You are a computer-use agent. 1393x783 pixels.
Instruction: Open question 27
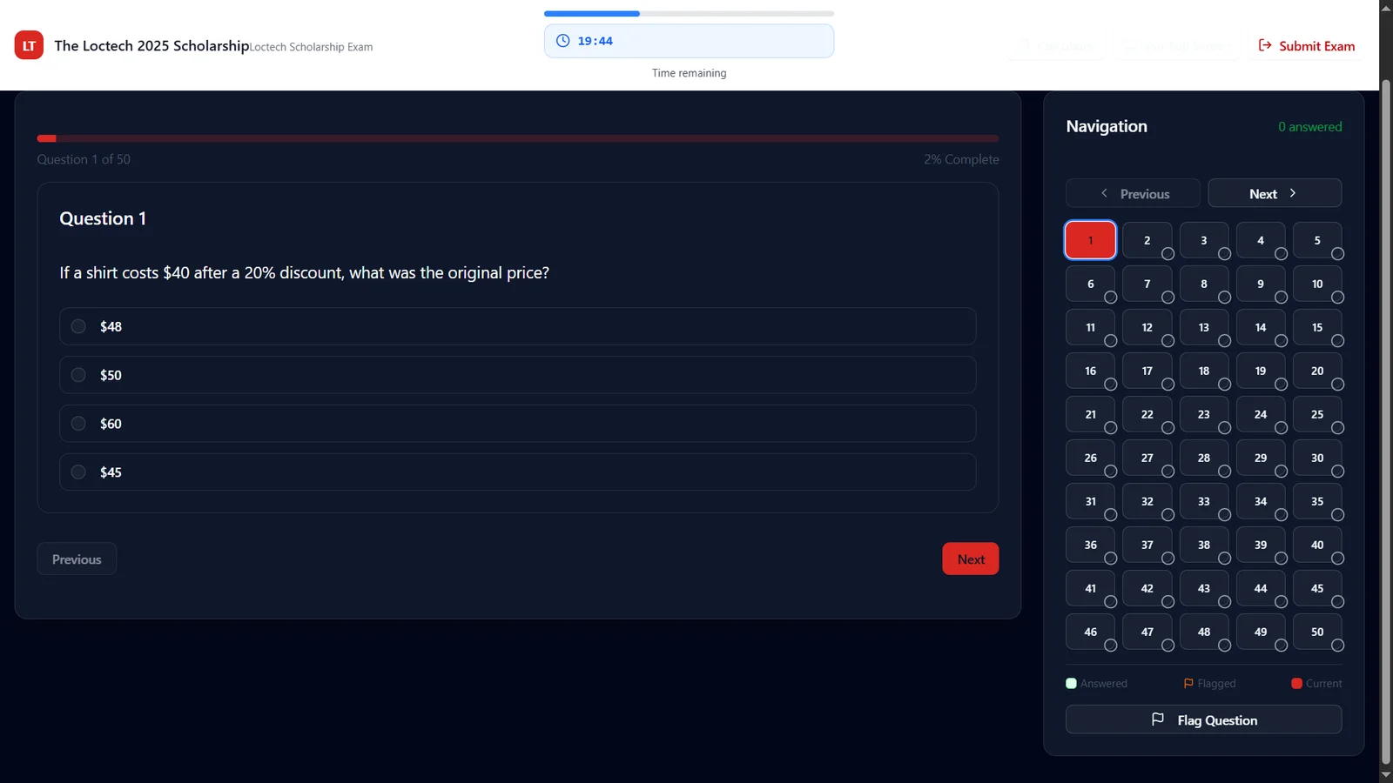pyautogui.click(x=1147, y=458)
